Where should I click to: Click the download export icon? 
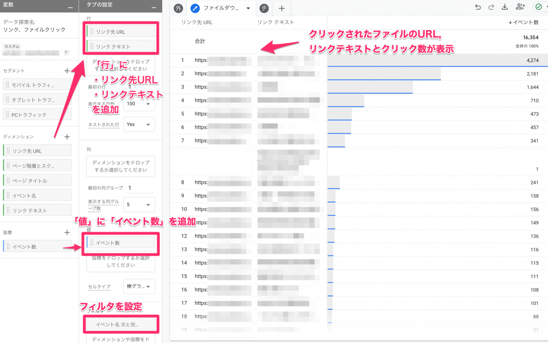(505, 7)
